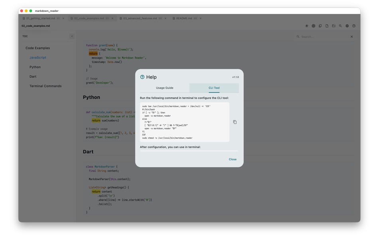Click the copy pages icon in the toolbar
The height and width of the screenshot is (237, 379).
tap(320, 26)
